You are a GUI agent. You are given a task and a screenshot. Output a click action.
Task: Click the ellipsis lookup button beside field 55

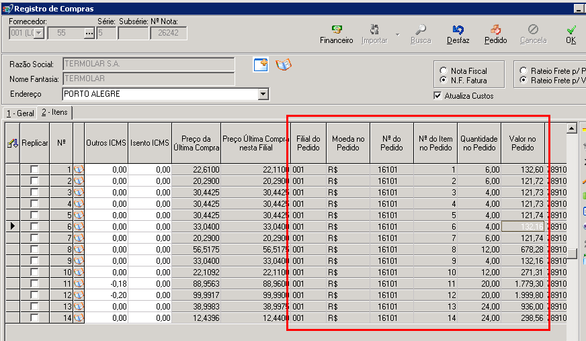89,34
